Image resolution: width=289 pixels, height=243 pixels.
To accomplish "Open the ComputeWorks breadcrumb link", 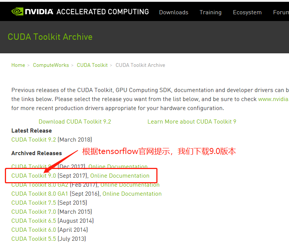I will [51, 65].
